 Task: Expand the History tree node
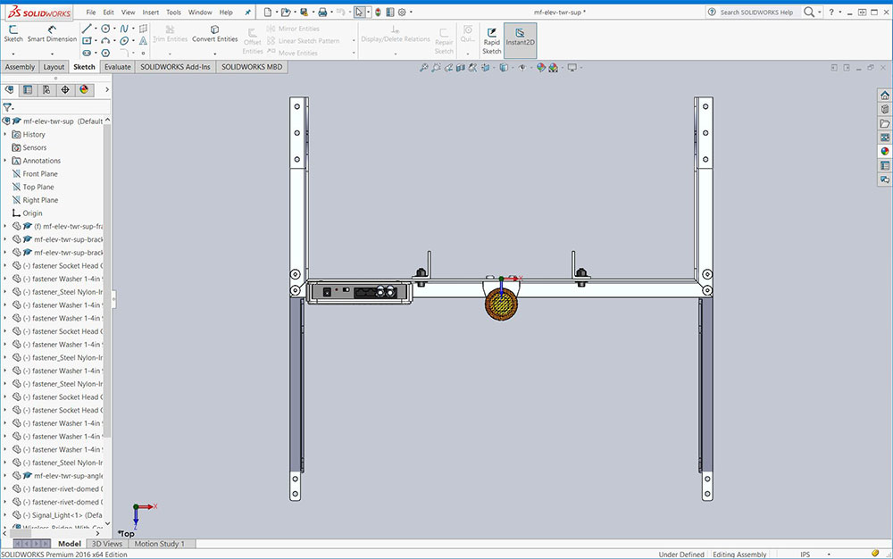(5, 134)
